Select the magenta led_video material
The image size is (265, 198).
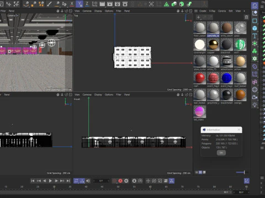click(200, 112)
